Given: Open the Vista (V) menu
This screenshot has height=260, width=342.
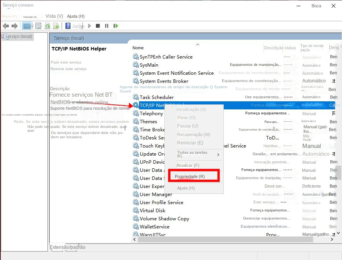Looking at the screenshot, I should [x=54, y=16].
